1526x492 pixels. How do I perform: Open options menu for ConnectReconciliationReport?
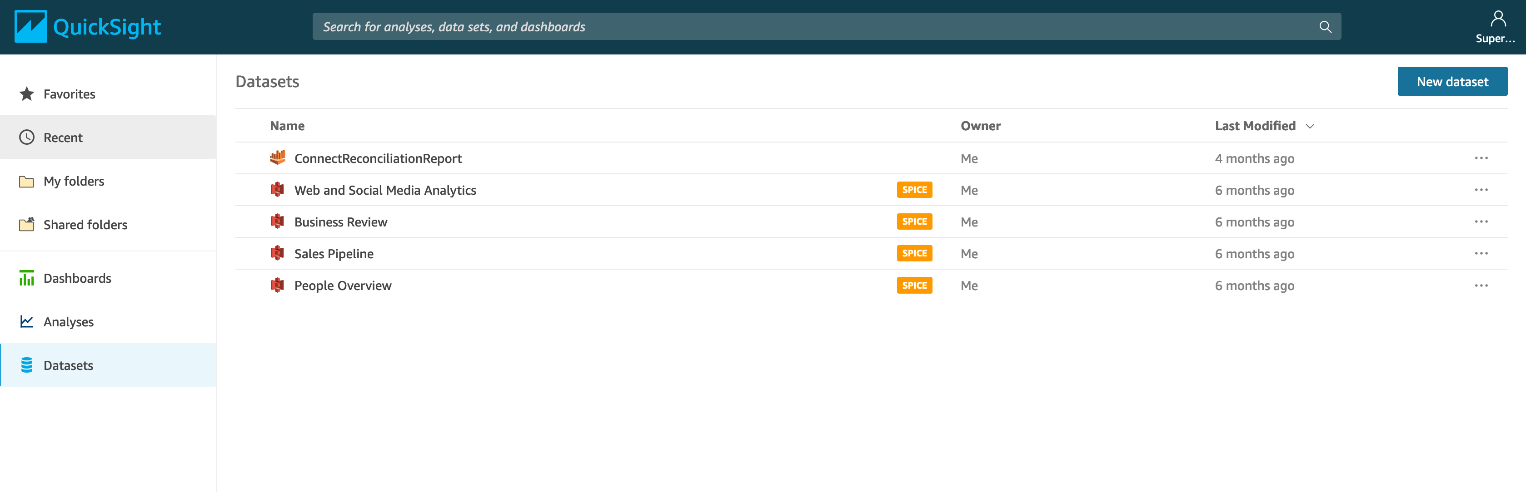[x=1481, y=158]
